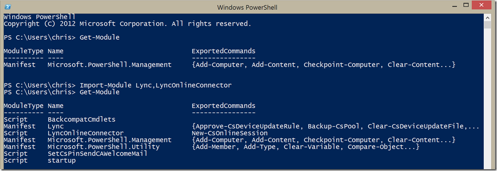The image size is (497, 171).
Task: Click the first ModuleType column header
Action: (24, 51)
